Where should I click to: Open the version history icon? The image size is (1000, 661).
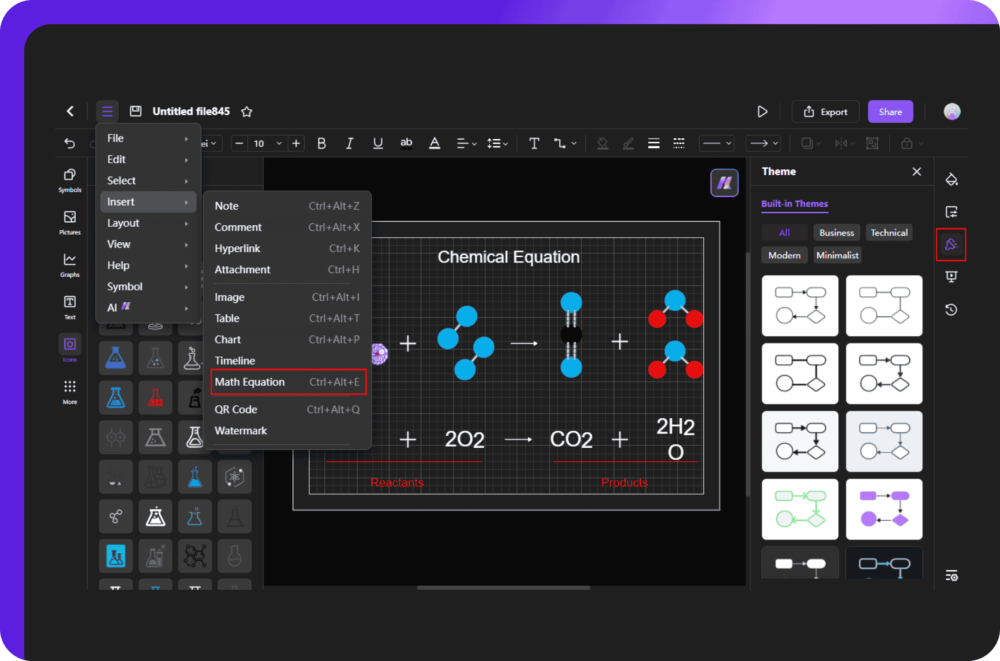tap(951, 309)
